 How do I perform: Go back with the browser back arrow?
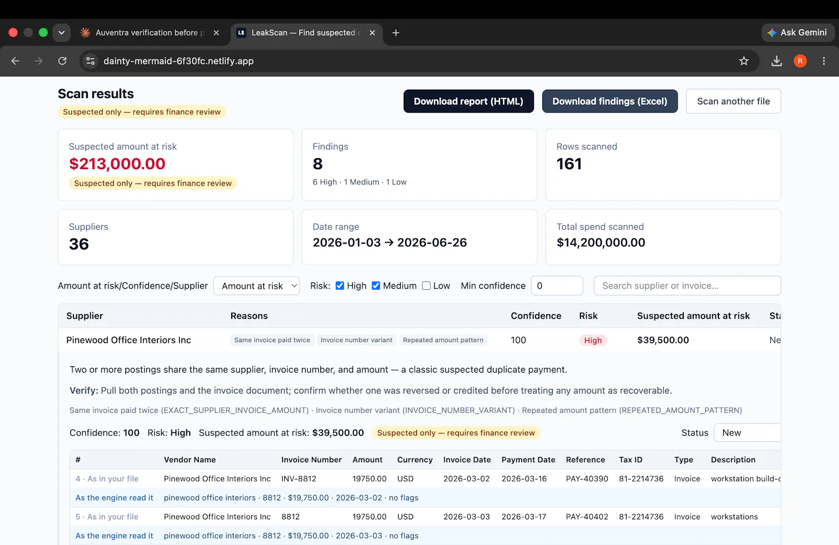coord(15,61)
